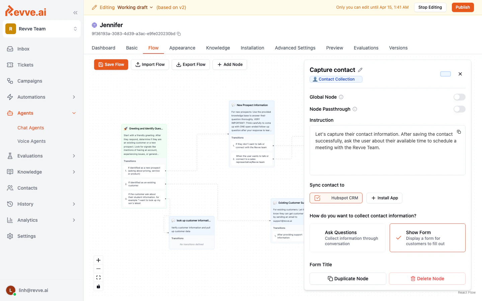Edit the Capture contact node name
The width and height of the screenshot is (482, 301).
click(360, 70)
